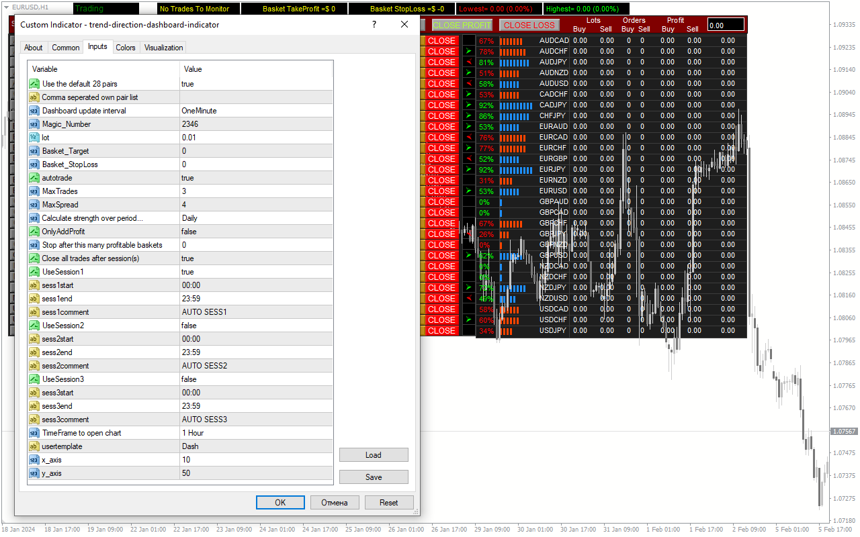Click the Reset button
Screen dimensions: 860x537
(x=389, y=502)
